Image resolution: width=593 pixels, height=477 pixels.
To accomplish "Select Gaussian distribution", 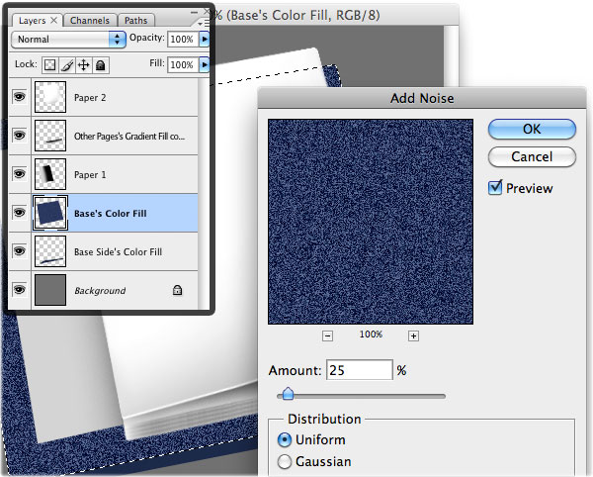I will point(285,462).
